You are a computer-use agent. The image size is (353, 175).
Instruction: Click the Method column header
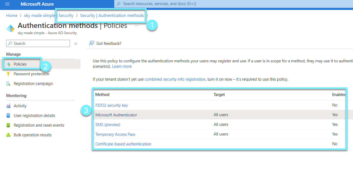pyautogui.click(x=102, y=95)
